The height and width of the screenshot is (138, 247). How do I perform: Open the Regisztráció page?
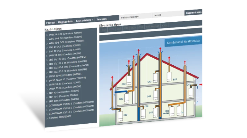click(65, 22)
